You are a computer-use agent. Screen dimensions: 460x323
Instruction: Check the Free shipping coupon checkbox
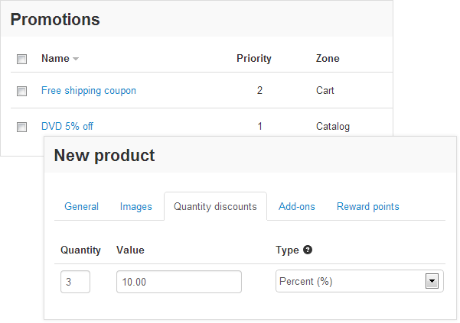(x=21, y=91)
